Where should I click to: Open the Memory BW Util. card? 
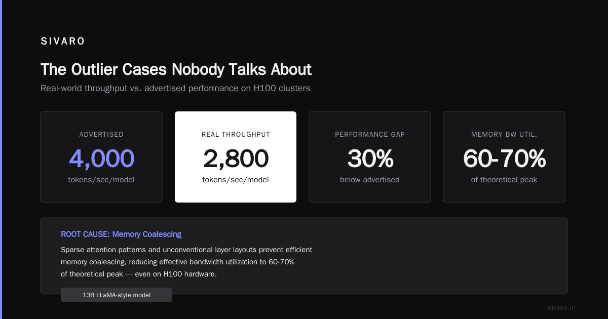pyautogui.click(x=504, y=157)
